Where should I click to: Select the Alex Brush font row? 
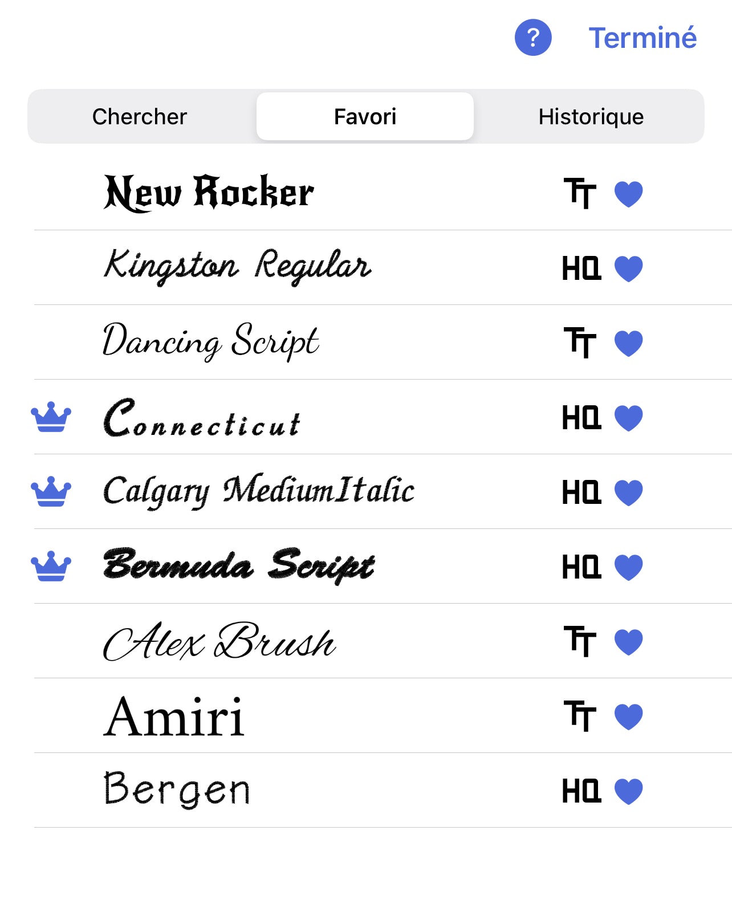(383, 641)
